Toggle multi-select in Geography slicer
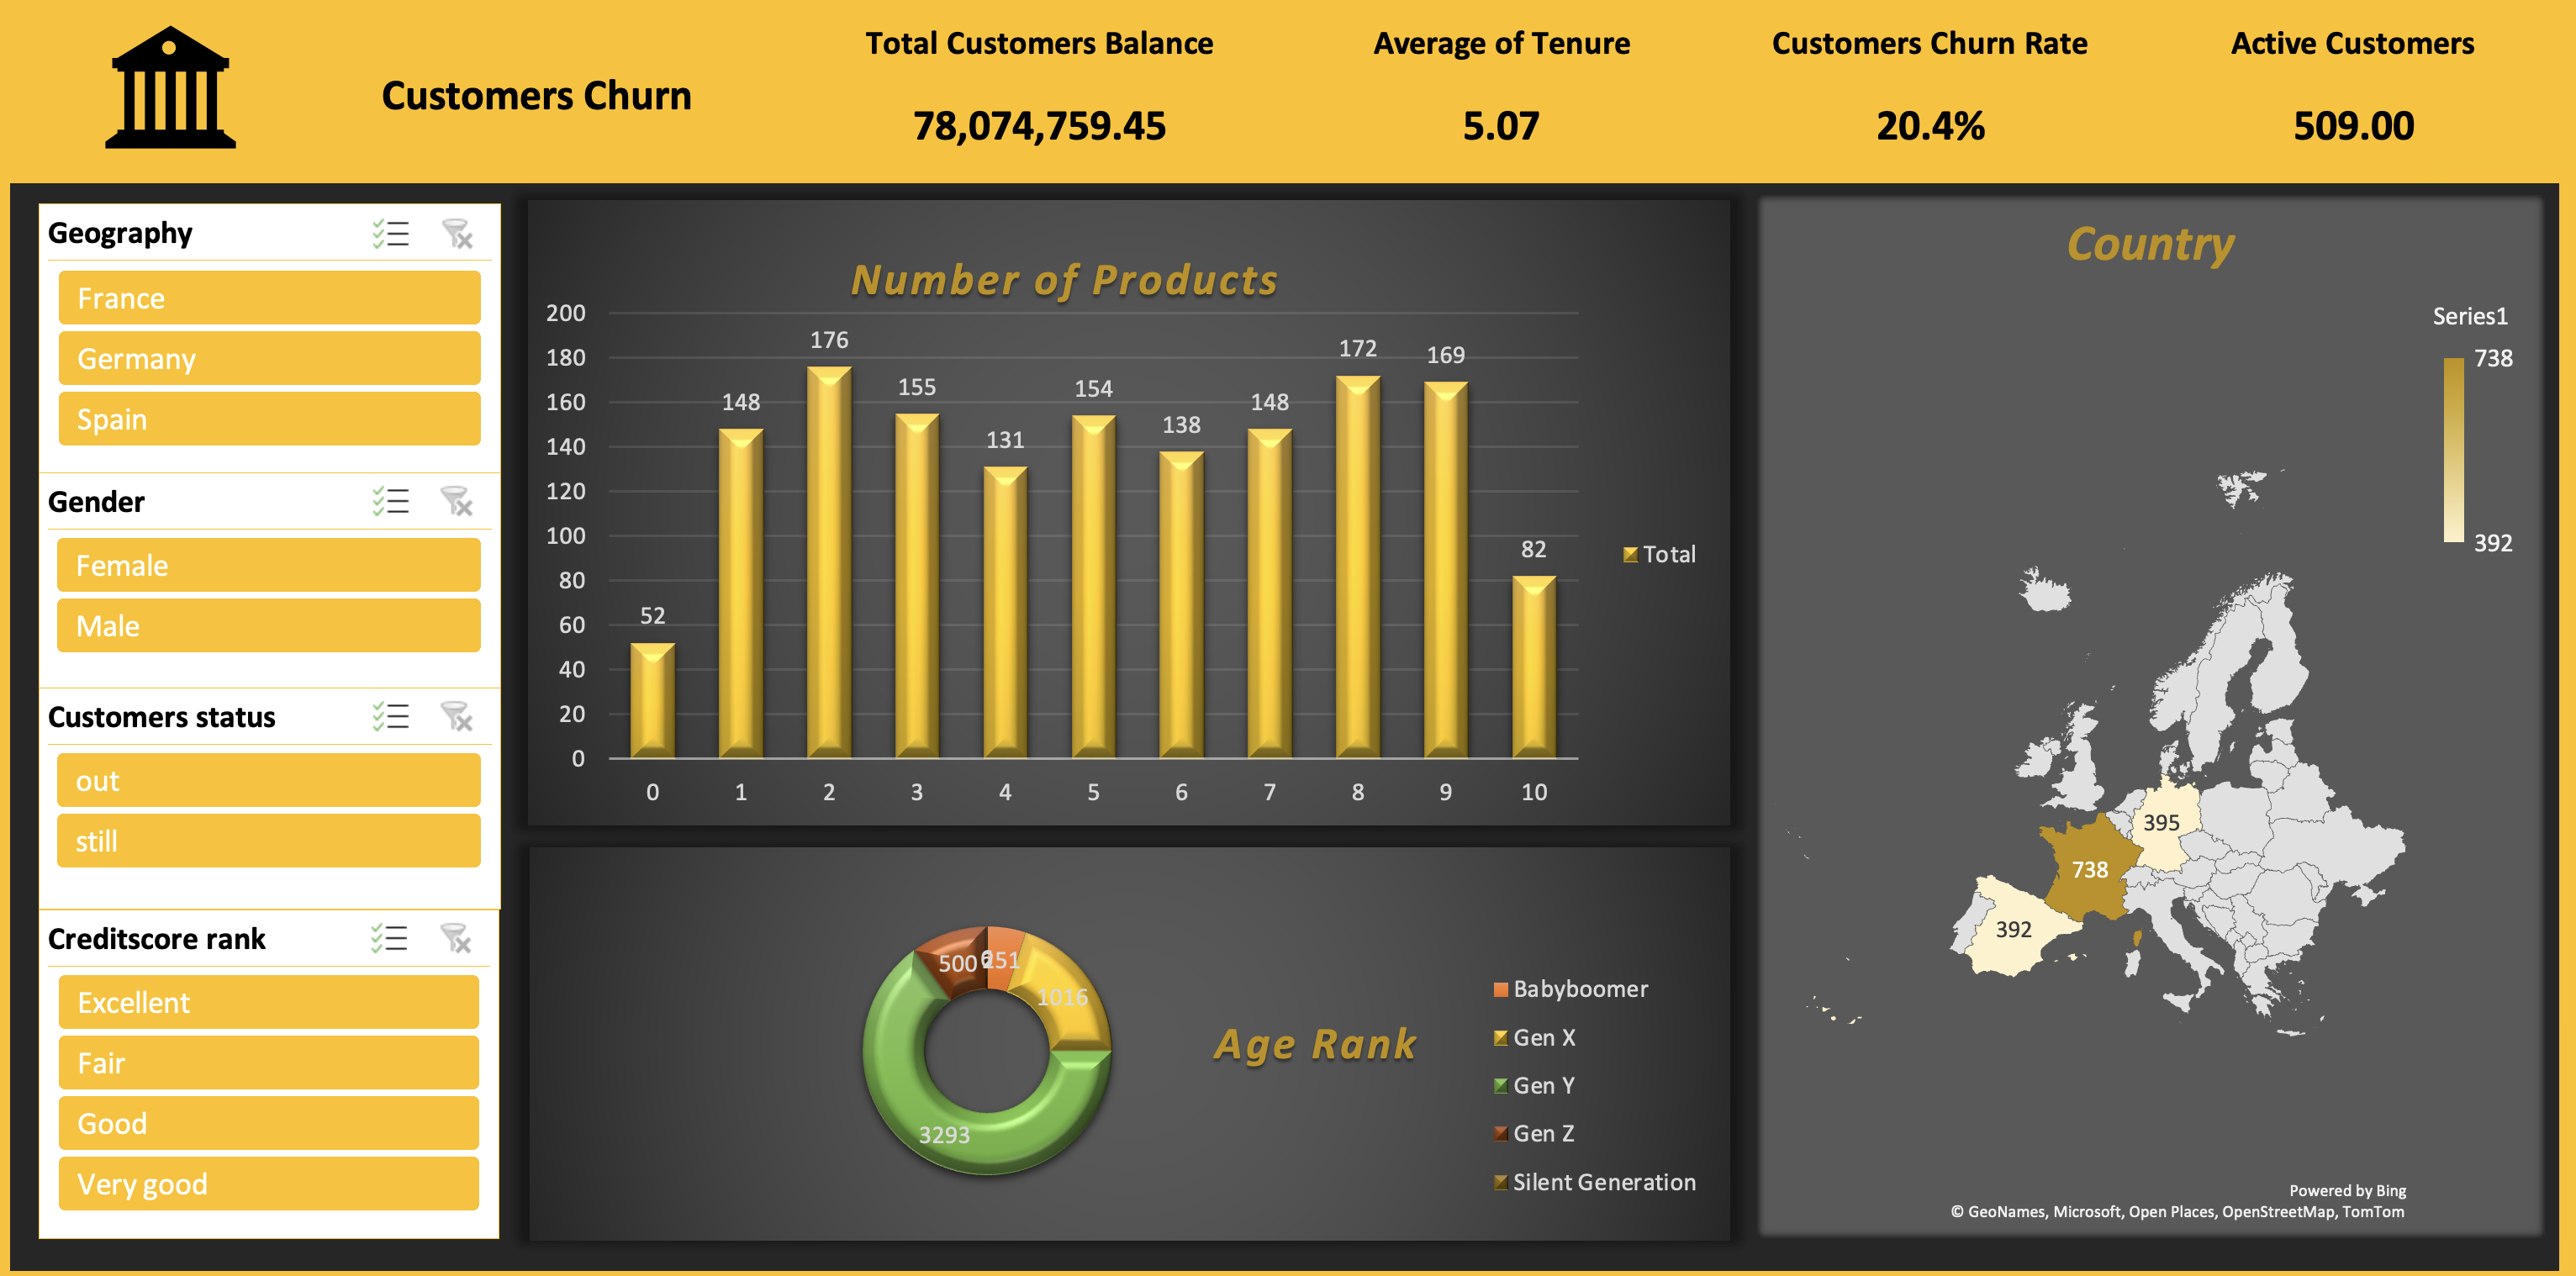 coord(391,234)
